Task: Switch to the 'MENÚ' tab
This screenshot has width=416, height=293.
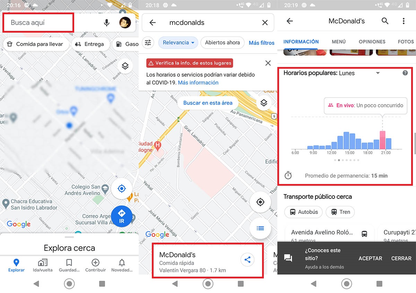Action: click(x=339, y=42)
